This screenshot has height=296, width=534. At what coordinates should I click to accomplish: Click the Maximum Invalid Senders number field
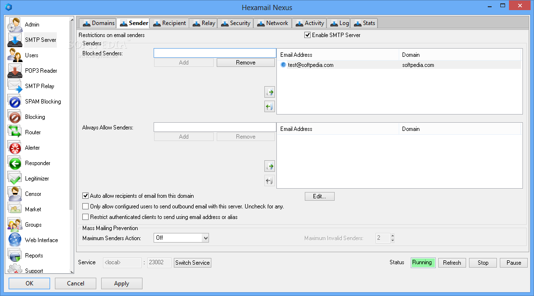coord(383,238)
